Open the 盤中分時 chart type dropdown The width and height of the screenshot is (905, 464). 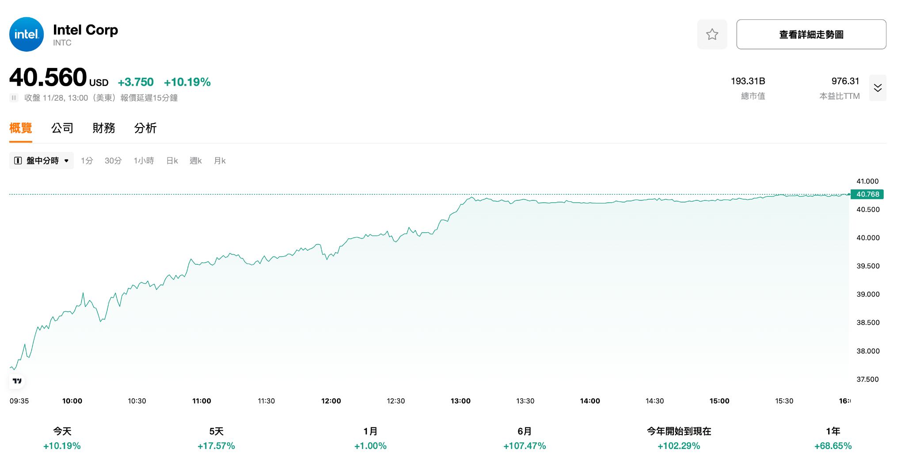pyautogui.click(x=42, y=161)
